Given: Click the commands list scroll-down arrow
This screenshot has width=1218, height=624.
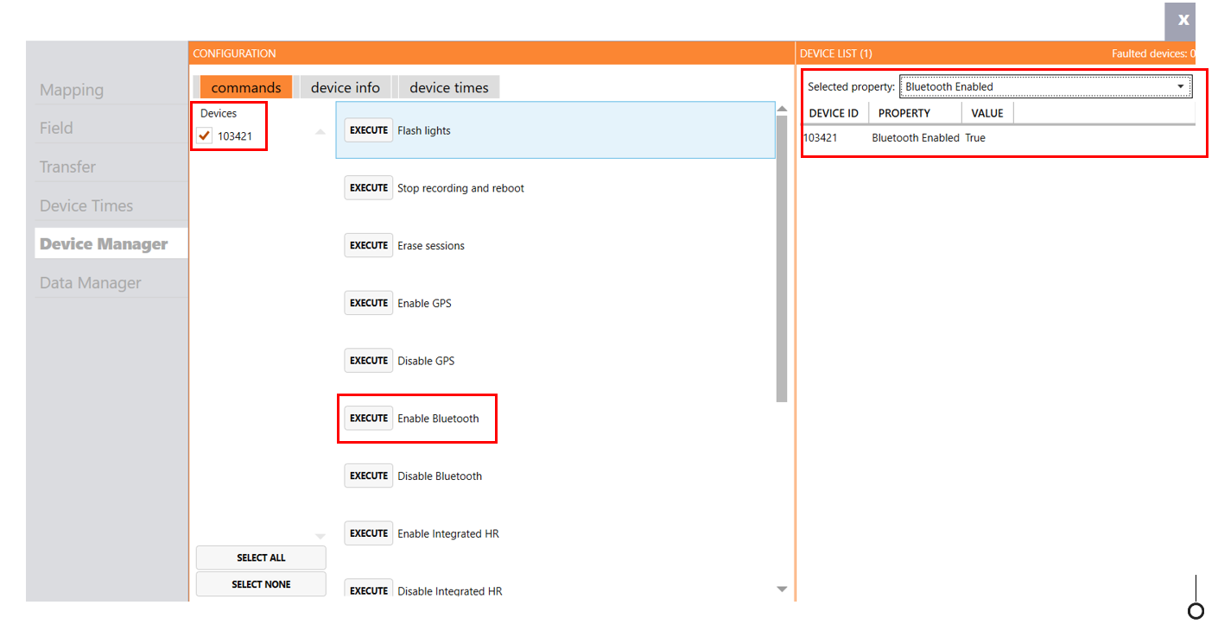Looking at the screenshot, I should click(783, 589).
